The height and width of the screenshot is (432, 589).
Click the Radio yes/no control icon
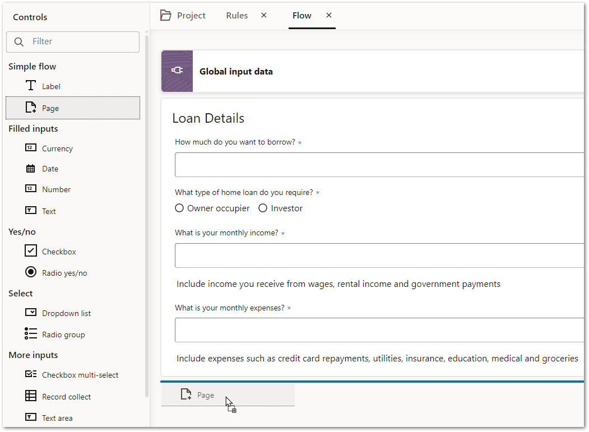point(31,272)
